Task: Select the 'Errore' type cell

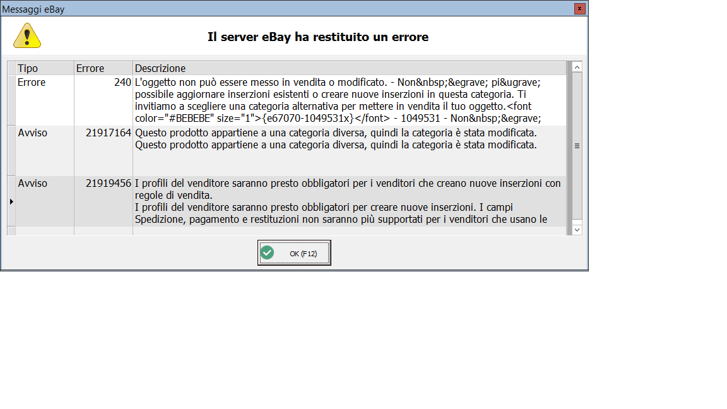Action: tap(45, 100)
